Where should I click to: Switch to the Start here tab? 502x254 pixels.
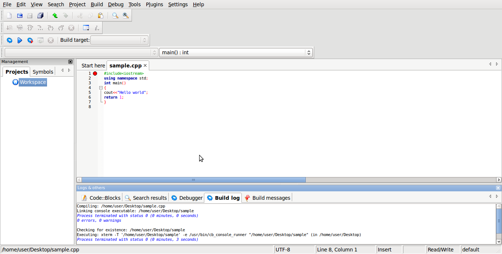pos(93,66)
